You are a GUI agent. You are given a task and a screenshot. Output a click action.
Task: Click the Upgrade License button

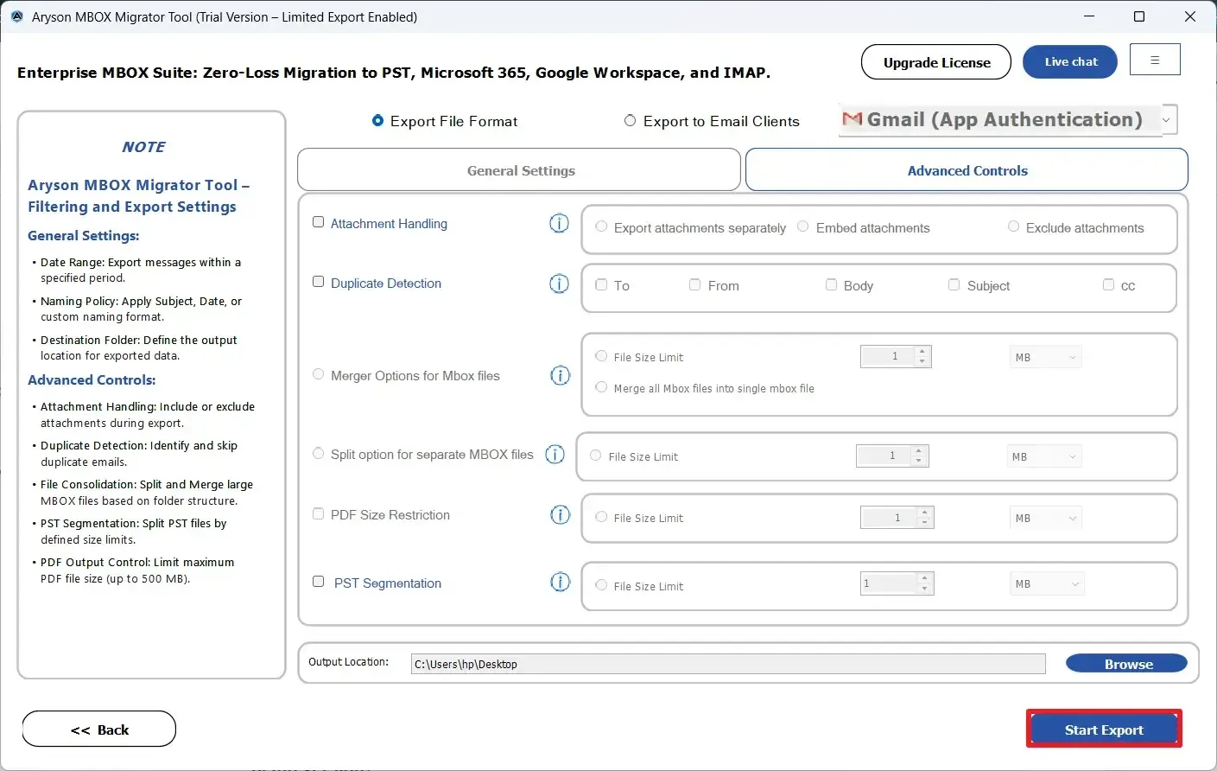936,62
